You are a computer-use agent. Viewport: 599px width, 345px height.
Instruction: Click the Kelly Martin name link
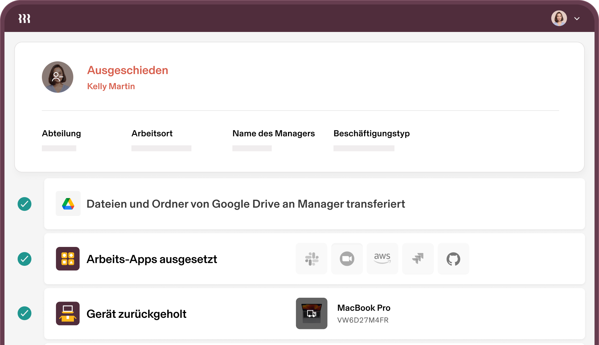(111, 86)
